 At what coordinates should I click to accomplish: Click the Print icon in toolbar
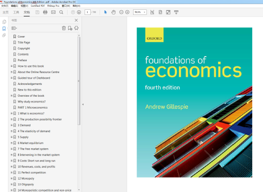(x=45, y=12)
